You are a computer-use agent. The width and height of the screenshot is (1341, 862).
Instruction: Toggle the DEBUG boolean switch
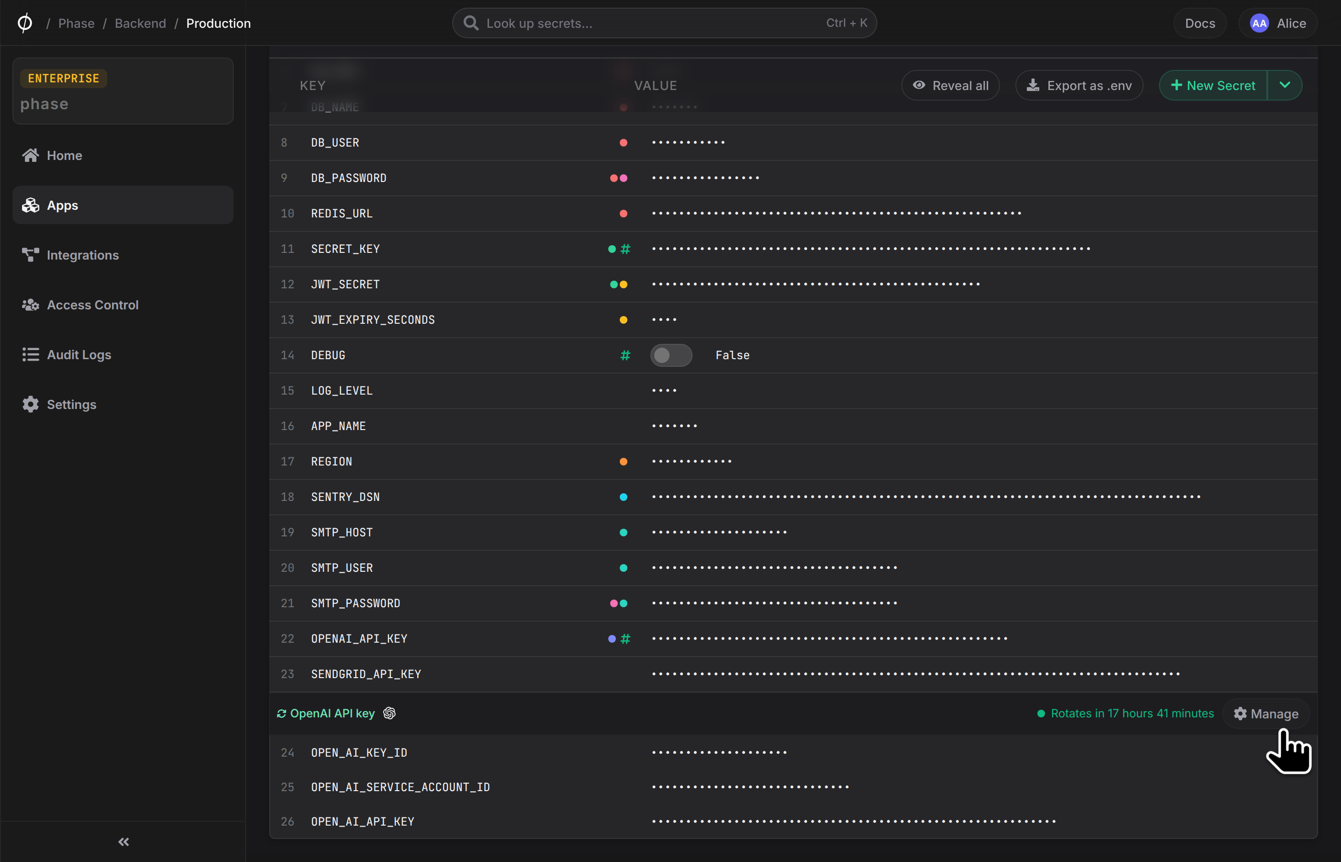coord(670,355)
